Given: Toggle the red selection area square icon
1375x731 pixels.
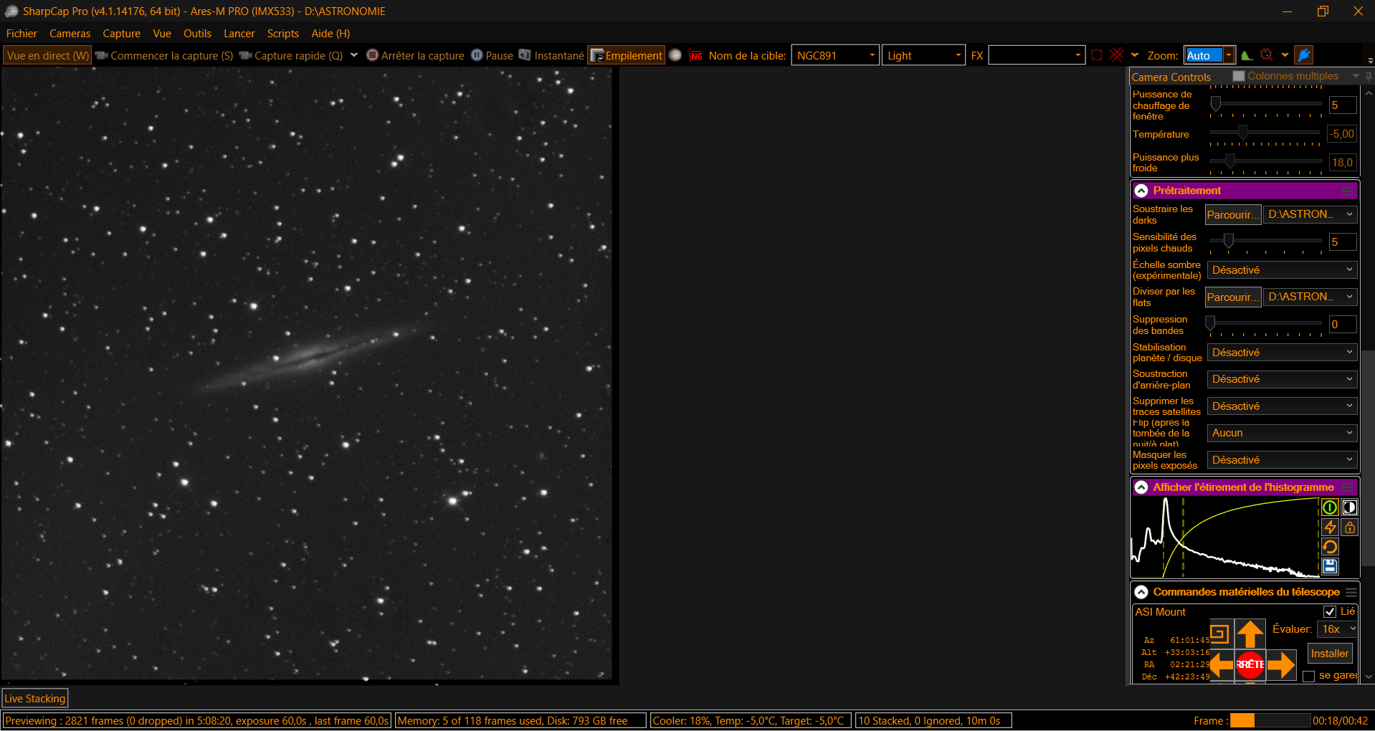Looking at the screenshot, I should (x=1097, y=55).
